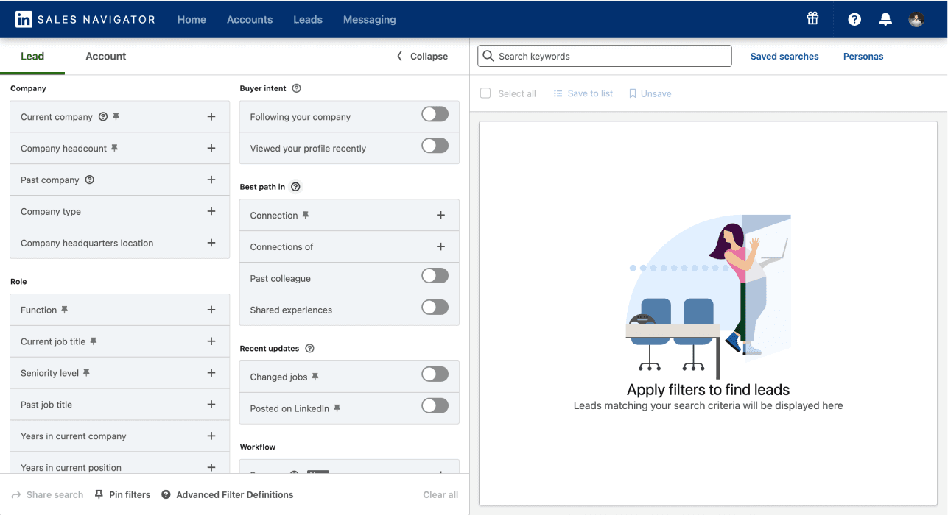This screenshot has height=515, width=948.
Task: Open the gift promotions icon
Action: coord(812,18)
